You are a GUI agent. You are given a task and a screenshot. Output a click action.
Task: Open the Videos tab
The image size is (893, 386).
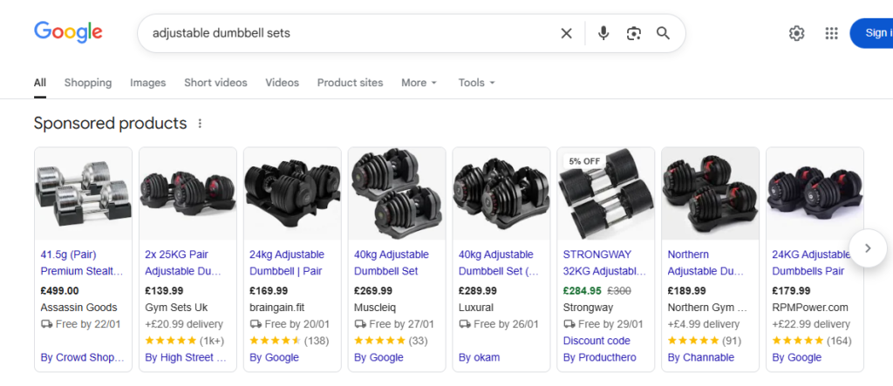tap(282, 83)
